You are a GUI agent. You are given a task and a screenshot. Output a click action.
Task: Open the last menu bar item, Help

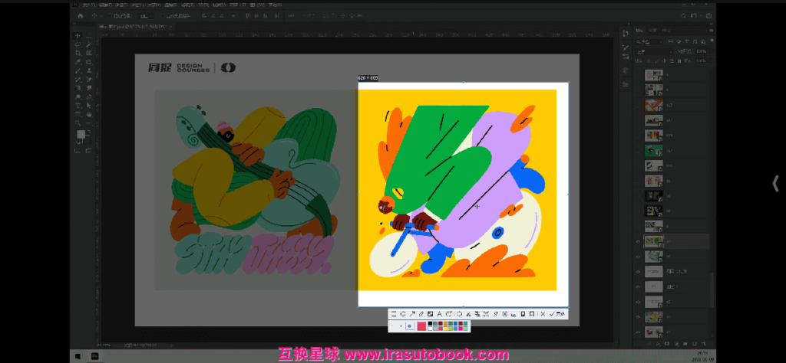(276, 5)
